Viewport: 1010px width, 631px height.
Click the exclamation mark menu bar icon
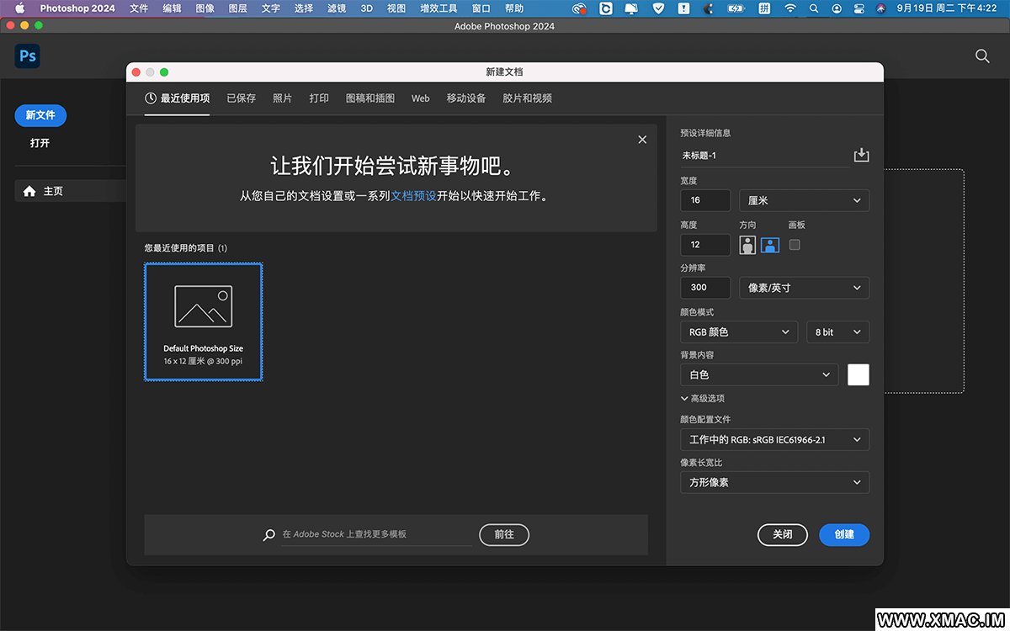pos(683,8)
